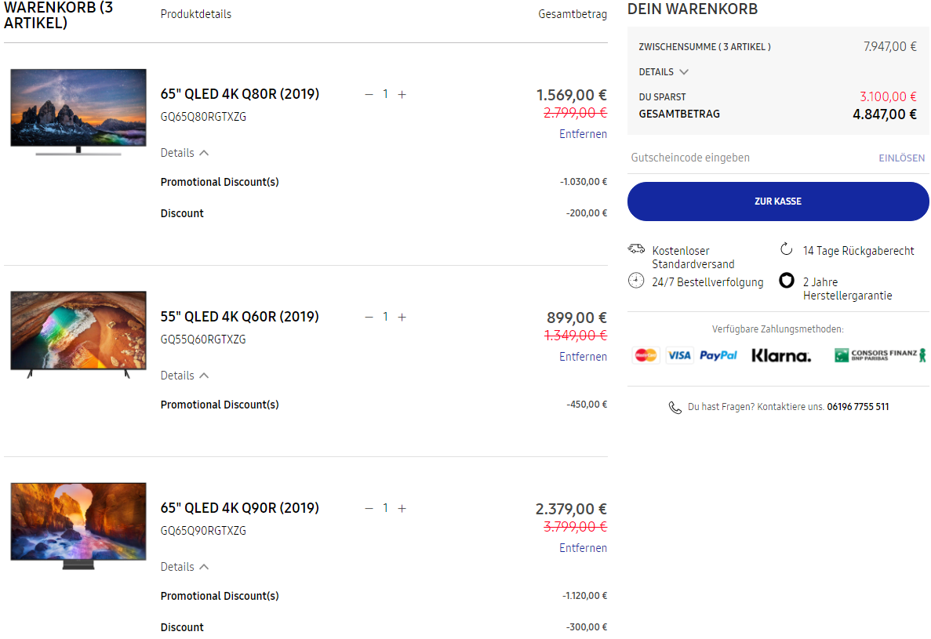Viewport: 931px width, 639px height.
Task: Open the 55" Q60R product thumbnail
Action: click(x=78, y=334)
